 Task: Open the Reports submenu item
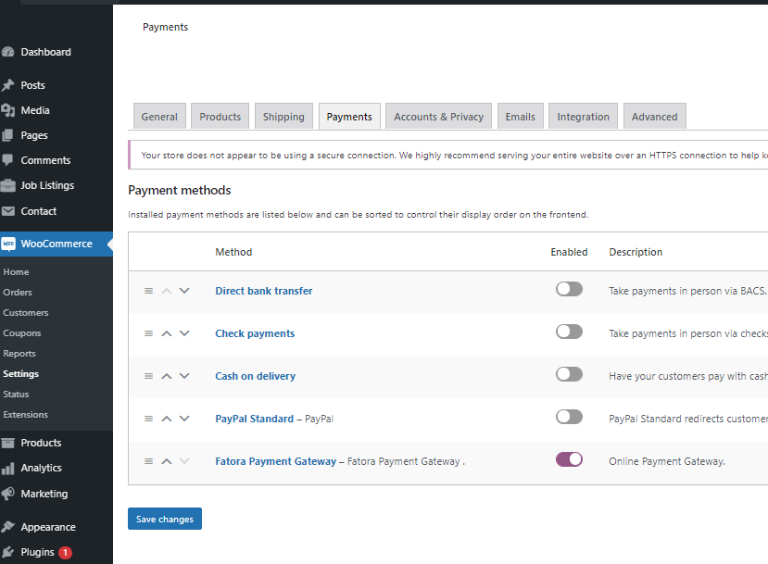coord(19,354)
